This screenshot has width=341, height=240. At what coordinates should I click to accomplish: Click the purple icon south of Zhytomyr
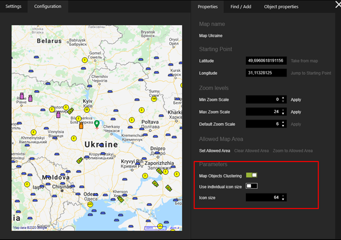[58, 115]
